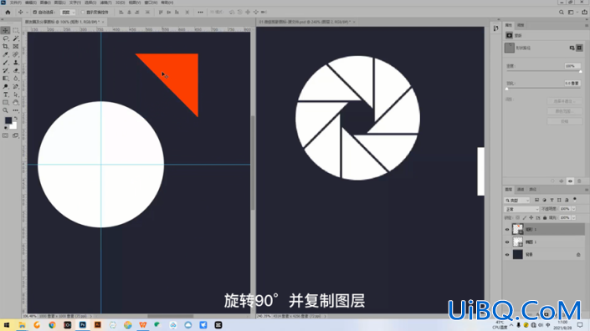Hide the top shape layer via eye icon
This screenshot has height=331, width=590.
(507, 229)
